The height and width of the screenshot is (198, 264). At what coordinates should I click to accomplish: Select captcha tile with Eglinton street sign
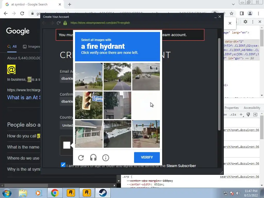tap(89, 105)
